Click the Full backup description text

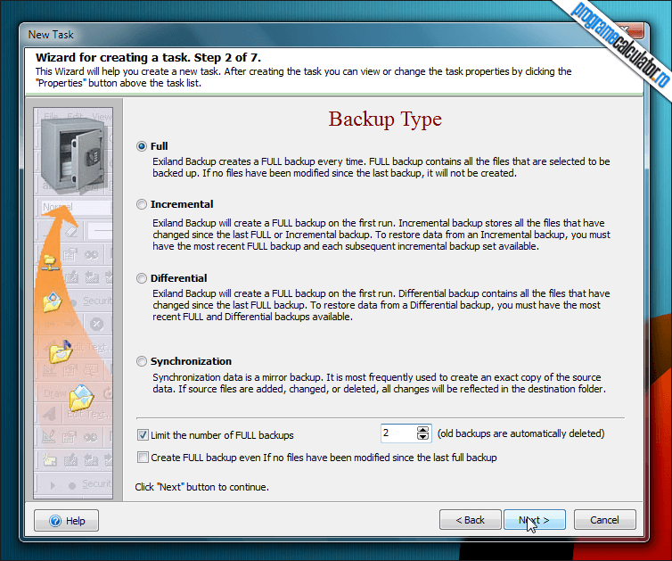[x=381, y=168]
